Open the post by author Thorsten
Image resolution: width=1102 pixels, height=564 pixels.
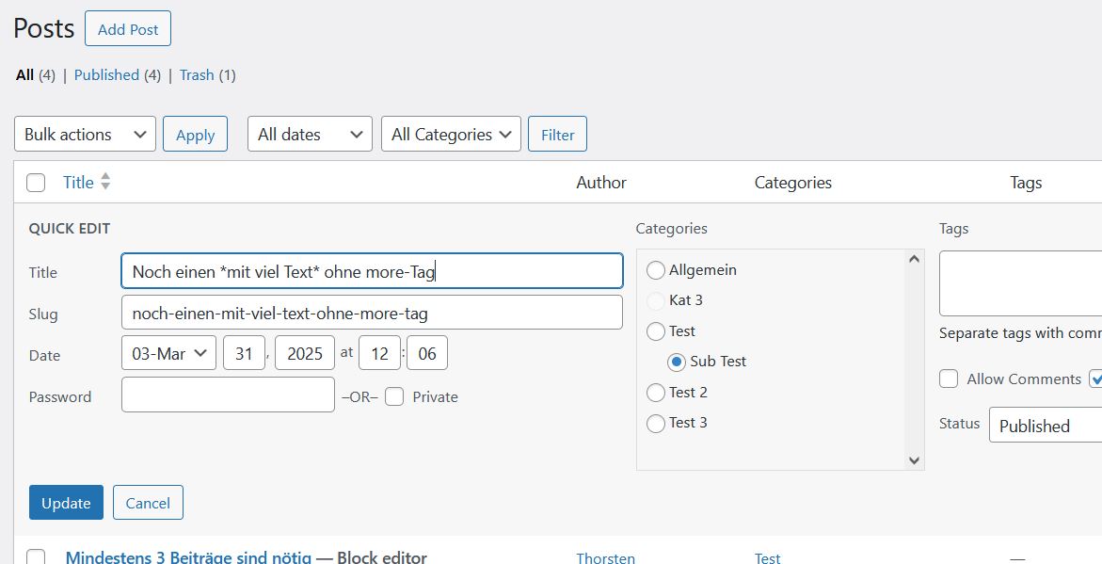pyautogui.click(x=605, y=556)
